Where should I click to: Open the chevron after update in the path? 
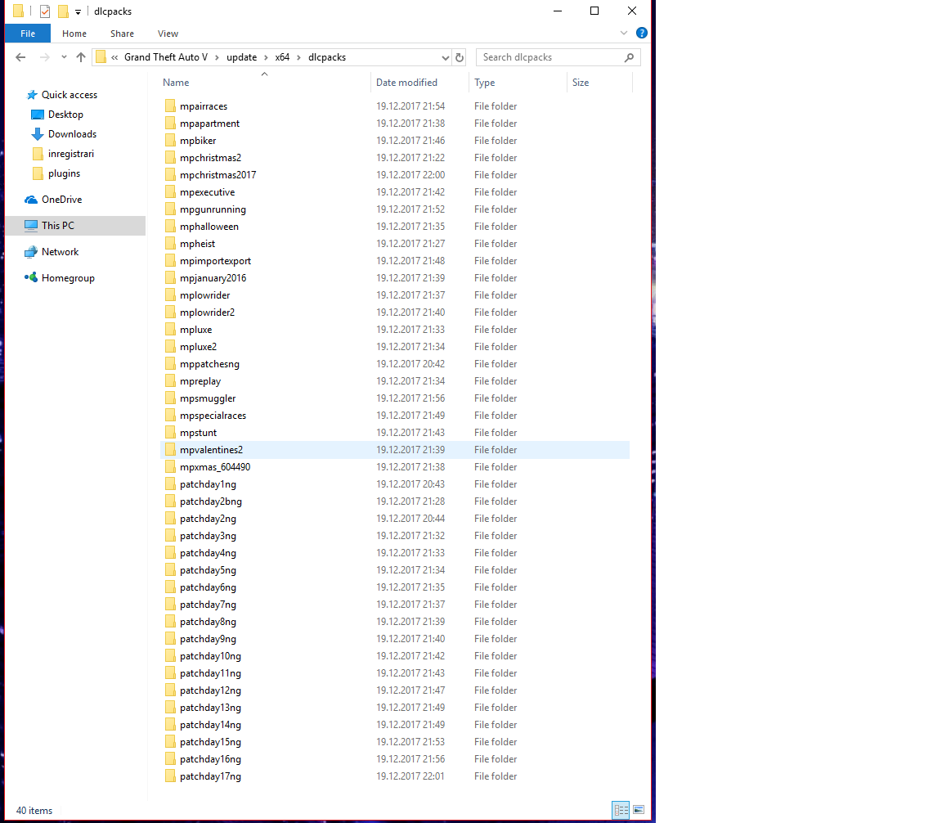(x=266, y=58)
